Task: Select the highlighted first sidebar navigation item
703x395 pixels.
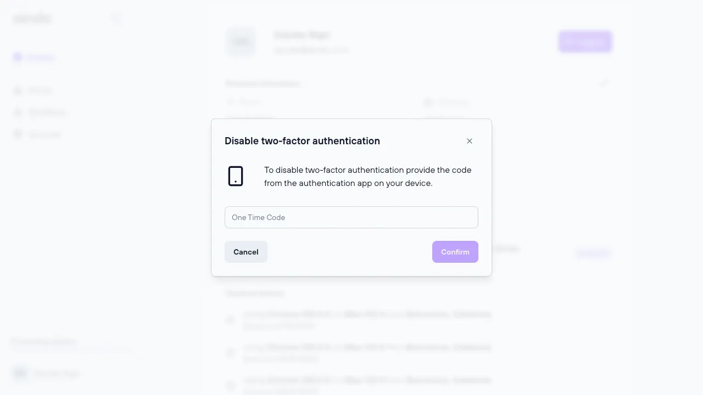Action: coord(34,57)
